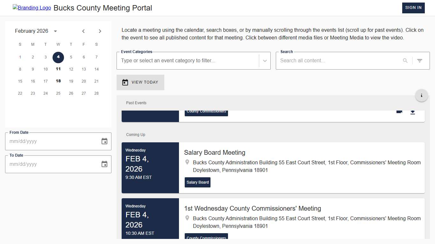Navigate to next month with right chevron
Screen dimensions: 435x244
coord(100,31)
